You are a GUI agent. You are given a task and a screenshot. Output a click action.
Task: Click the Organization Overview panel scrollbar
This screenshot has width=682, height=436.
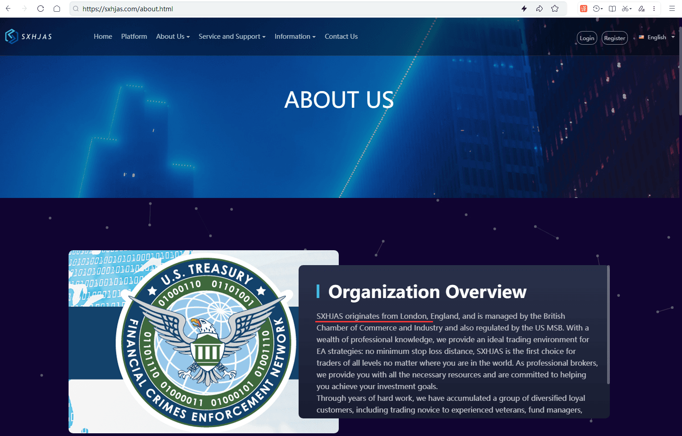pyautogui.click(x=608, y=325)
